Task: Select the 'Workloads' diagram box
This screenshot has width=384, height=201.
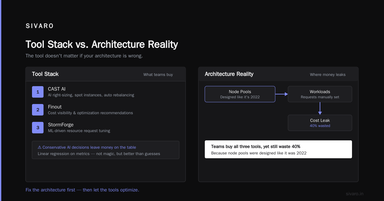Action: click(x=320, y=94)
